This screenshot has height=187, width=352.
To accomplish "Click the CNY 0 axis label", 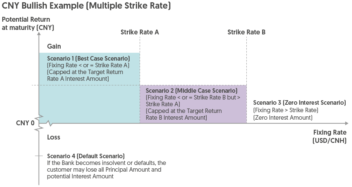I will click(x=25, y=123).
